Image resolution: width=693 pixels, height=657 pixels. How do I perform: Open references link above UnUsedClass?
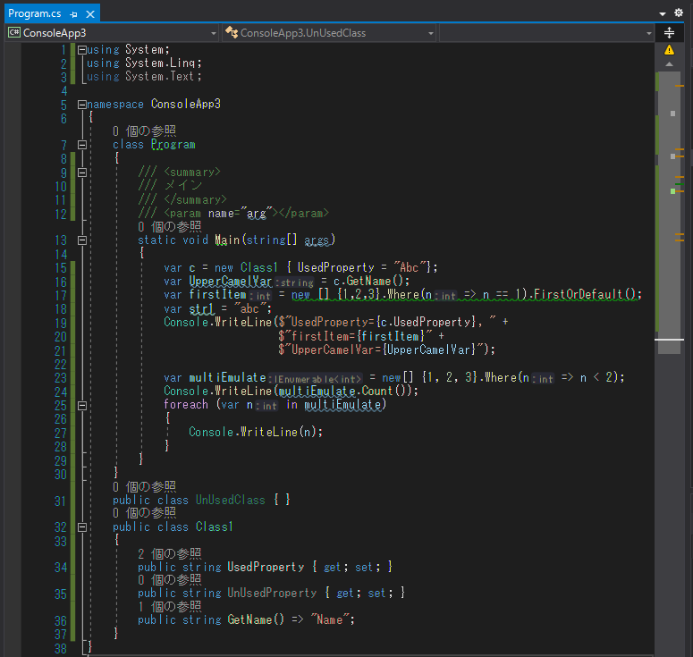pyautogui.click(x=144, y=487)
